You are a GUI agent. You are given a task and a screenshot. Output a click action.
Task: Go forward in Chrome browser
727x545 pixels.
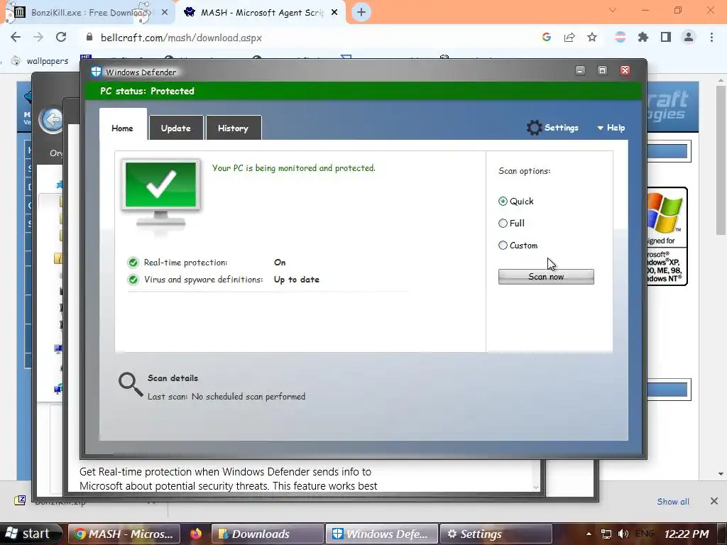tap(38, 38)
